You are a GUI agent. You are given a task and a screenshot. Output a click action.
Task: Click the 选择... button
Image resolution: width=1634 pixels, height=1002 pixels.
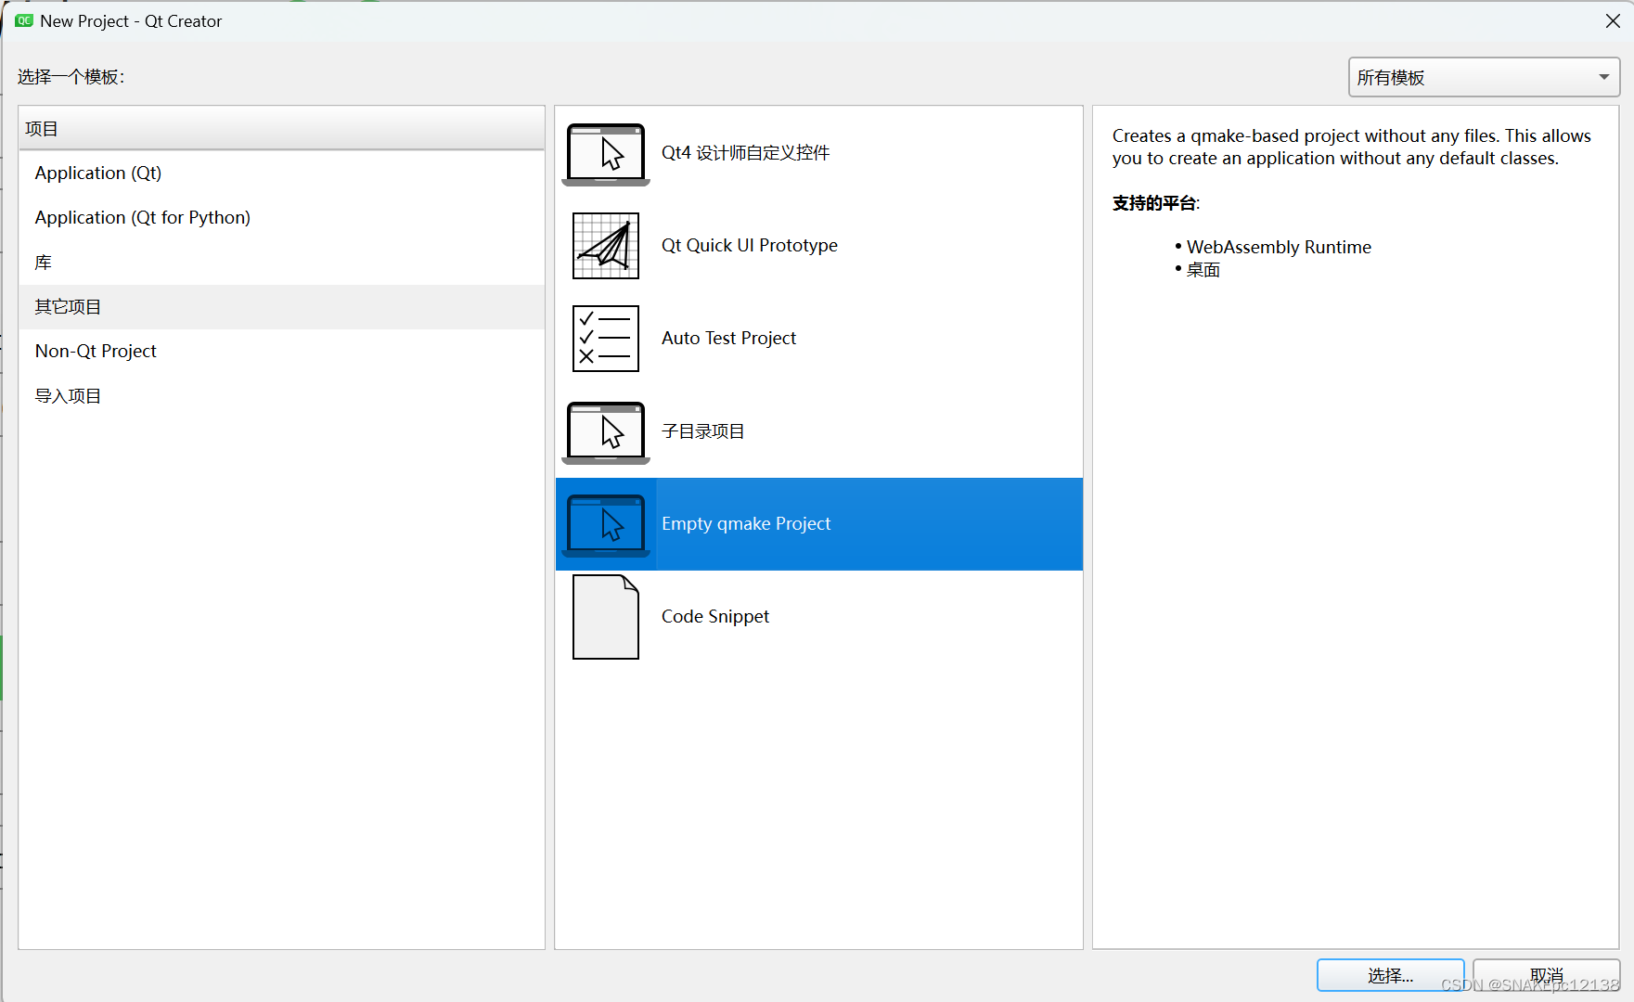coord(1390,975)
